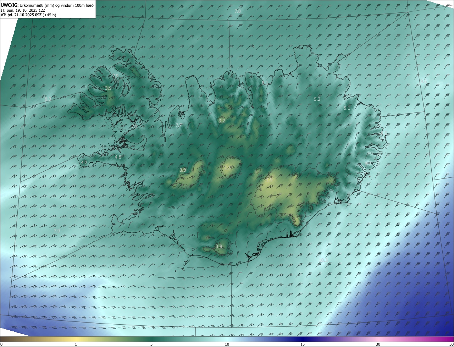The width and height of the screenshot is (454, 347).
Task: Click the 8.1 value on the north coast
Action: click(265, 83)
